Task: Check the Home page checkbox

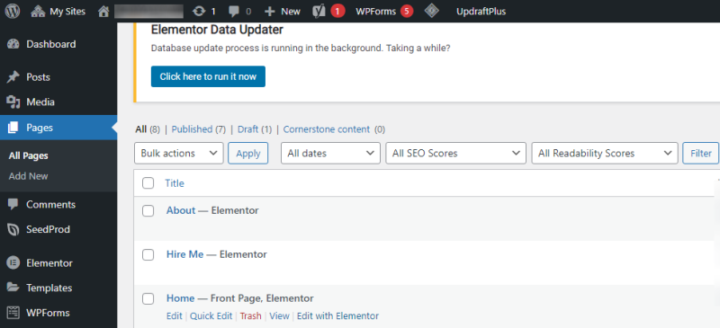Action: point(148,299)
